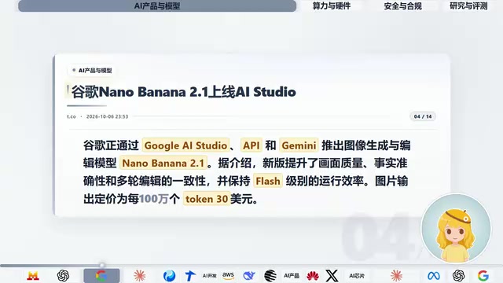Click the OpenAI logo beside the Meta icon
This screenshot has width=503, height=283.
pyautogui.click(x=459, y=276)
